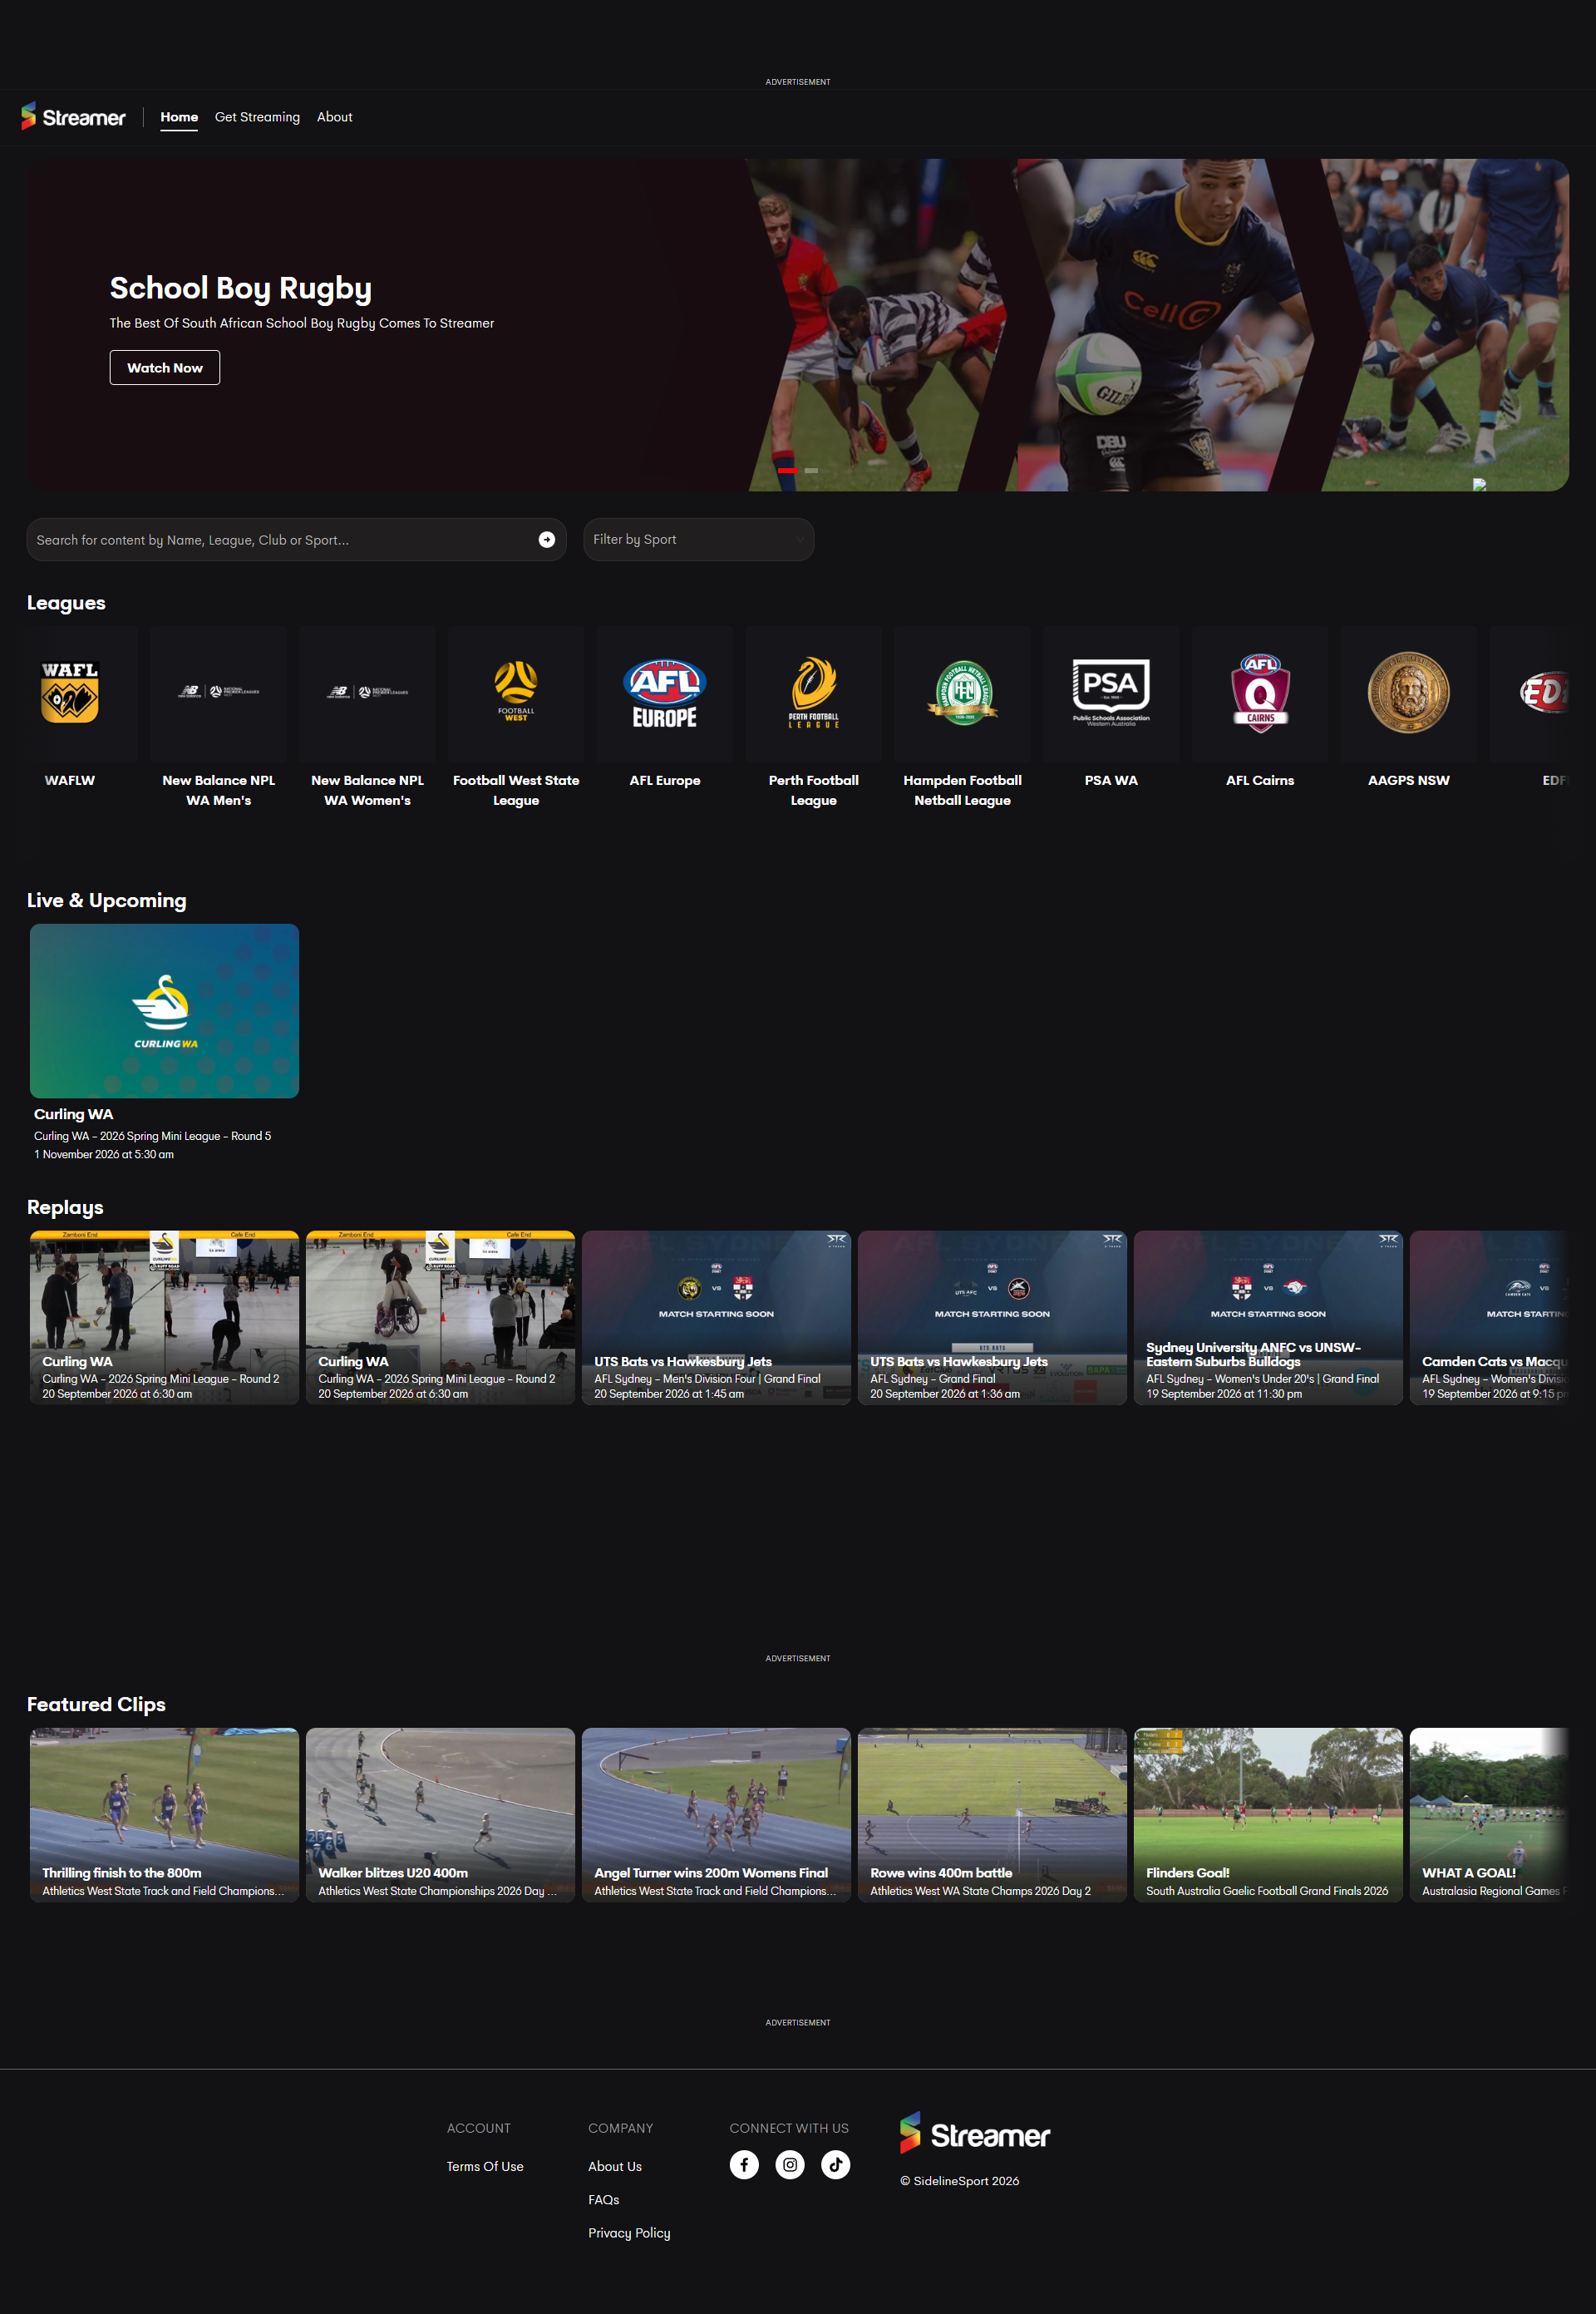The image size is (1596, 2314).
Task: Open Perth Football League logo
Action: [x=814, y=692]
